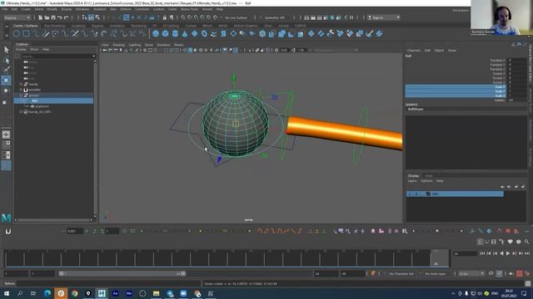Toggle red Auto Key button
533x299 pixels.
(520, 273)
